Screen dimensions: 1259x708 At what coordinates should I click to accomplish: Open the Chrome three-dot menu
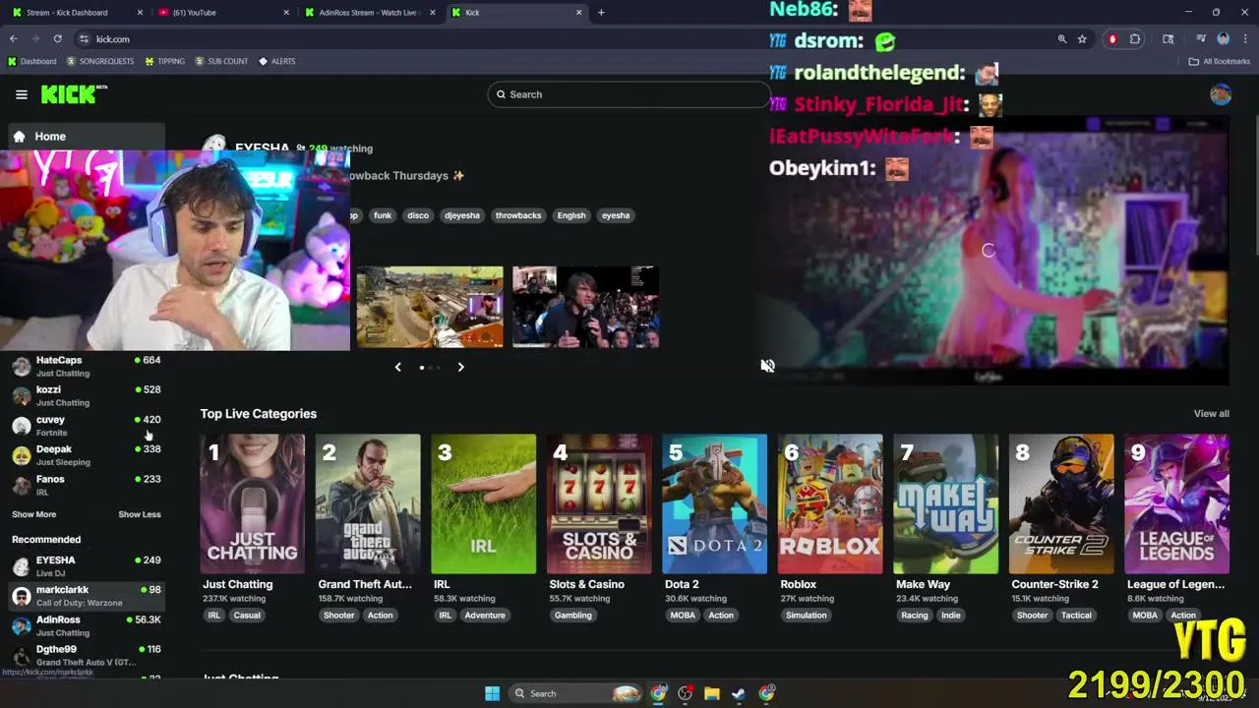1243,39
